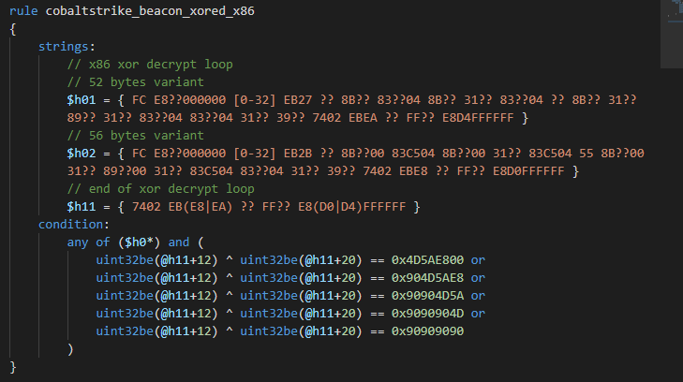
Task: Click the condition: section keyword
Action: click(x=74, y=225)
